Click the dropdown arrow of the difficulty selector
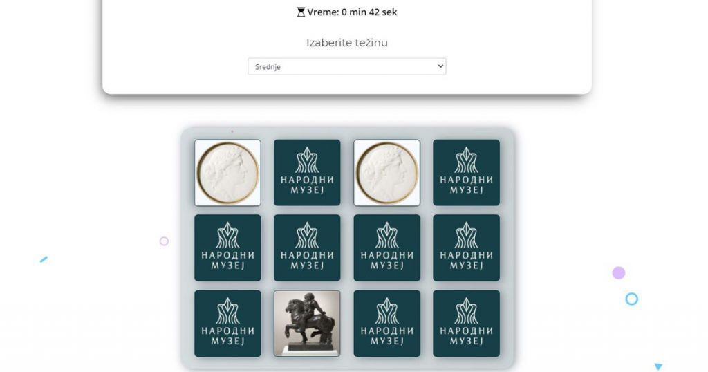This screenshot has height=372, width=708. [x=440, y=66]
